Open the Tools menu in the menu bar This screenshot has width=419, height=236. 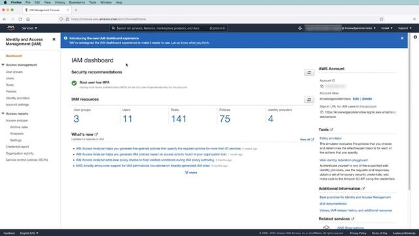[x=92, y=3]
